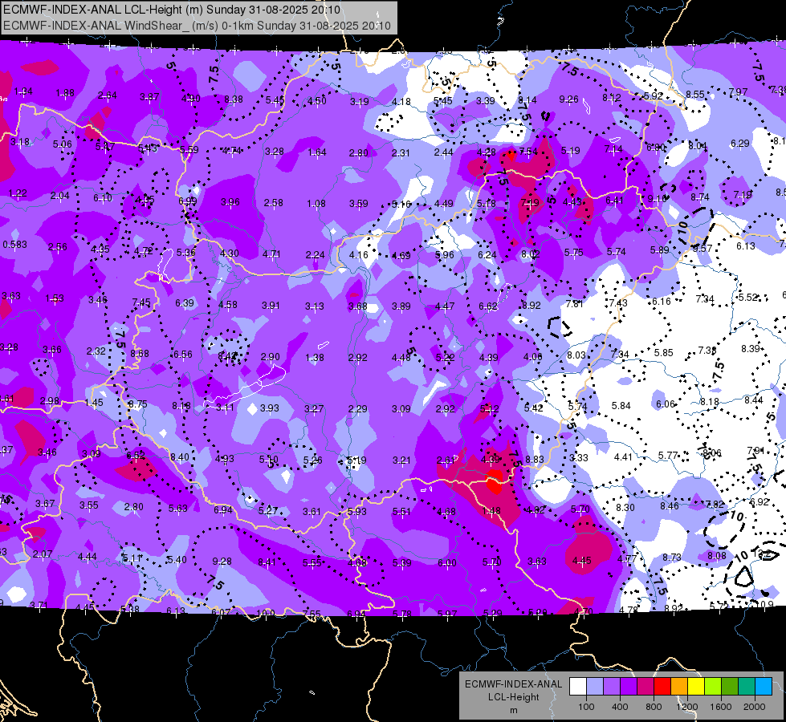
Task: Click the wind shear value 8.03
Action: [x=576, y=355]
